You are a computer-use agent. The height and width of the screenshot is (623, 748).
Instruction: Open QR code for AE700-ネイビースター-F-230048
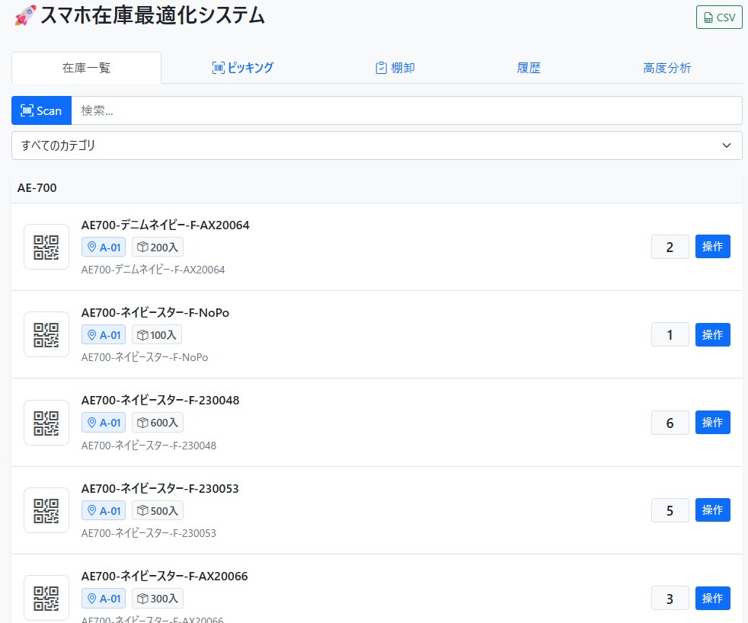click(x=46, y=423)
